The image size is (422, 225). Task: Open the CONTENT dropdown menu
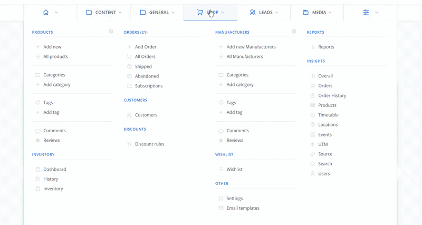103,12
